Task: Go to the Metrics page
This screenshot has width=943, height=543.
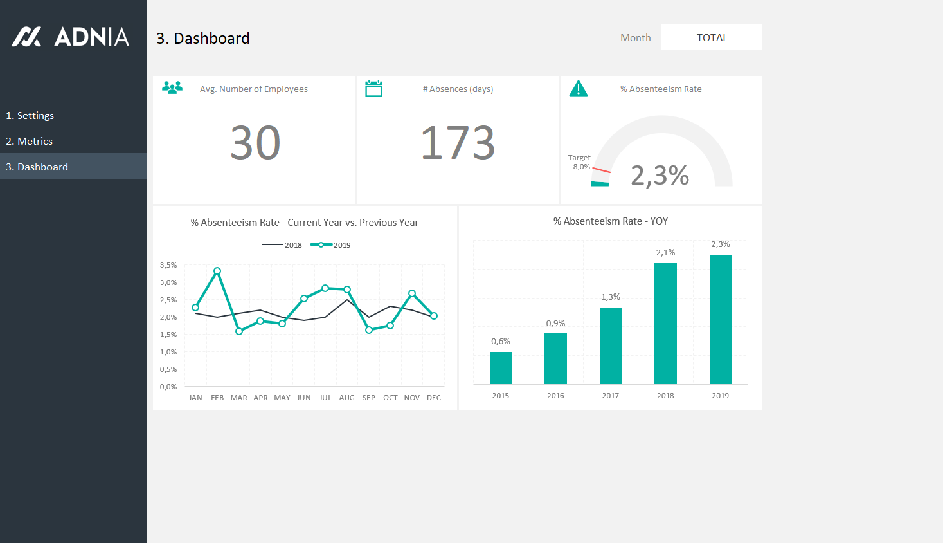Action: [x=30, y=142]
